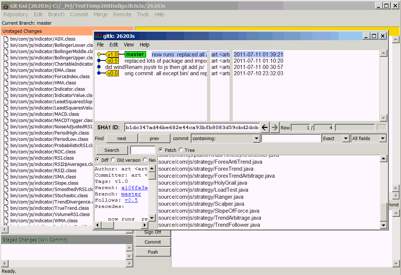401x275 pixels.
Task: Click the file icon beside PeriodLow.class
Action: tap(6, 139)
